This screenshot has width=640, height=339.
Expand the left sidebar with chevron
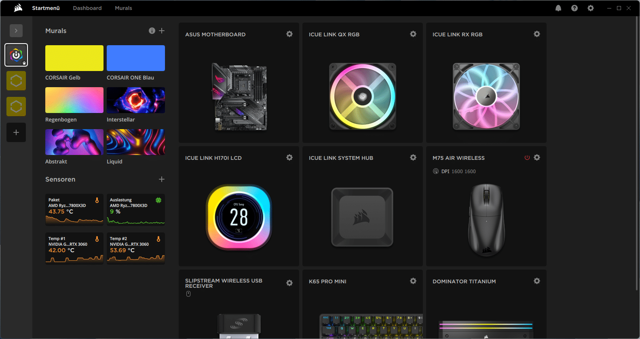pyautogui.click(x=16, y=31)
